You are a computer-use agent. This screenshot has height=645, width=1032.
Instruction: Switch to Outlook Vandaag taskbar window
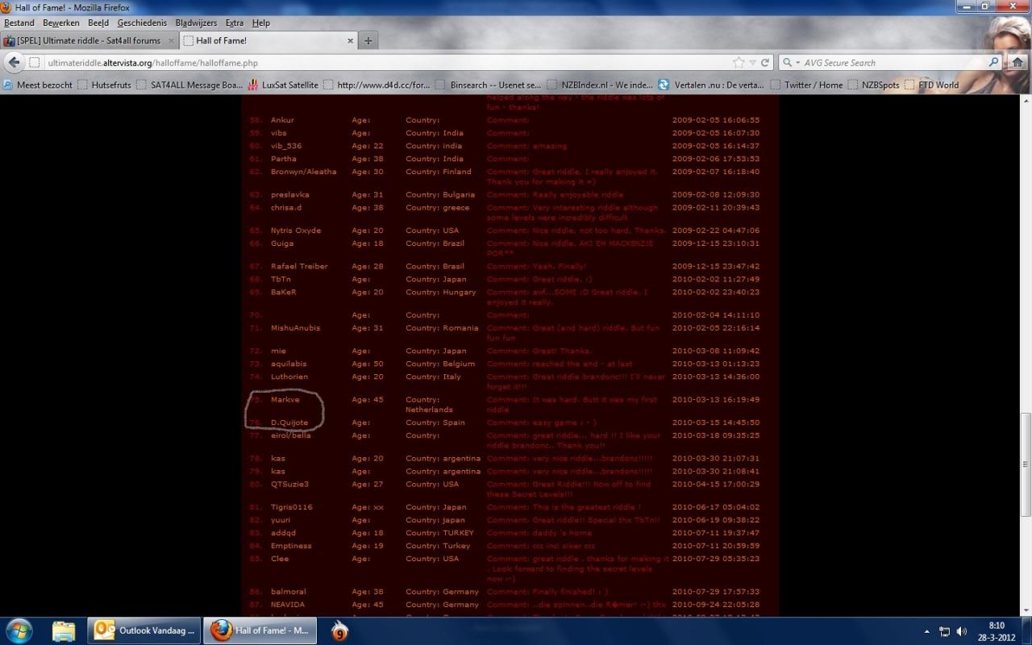pos(145,630)
